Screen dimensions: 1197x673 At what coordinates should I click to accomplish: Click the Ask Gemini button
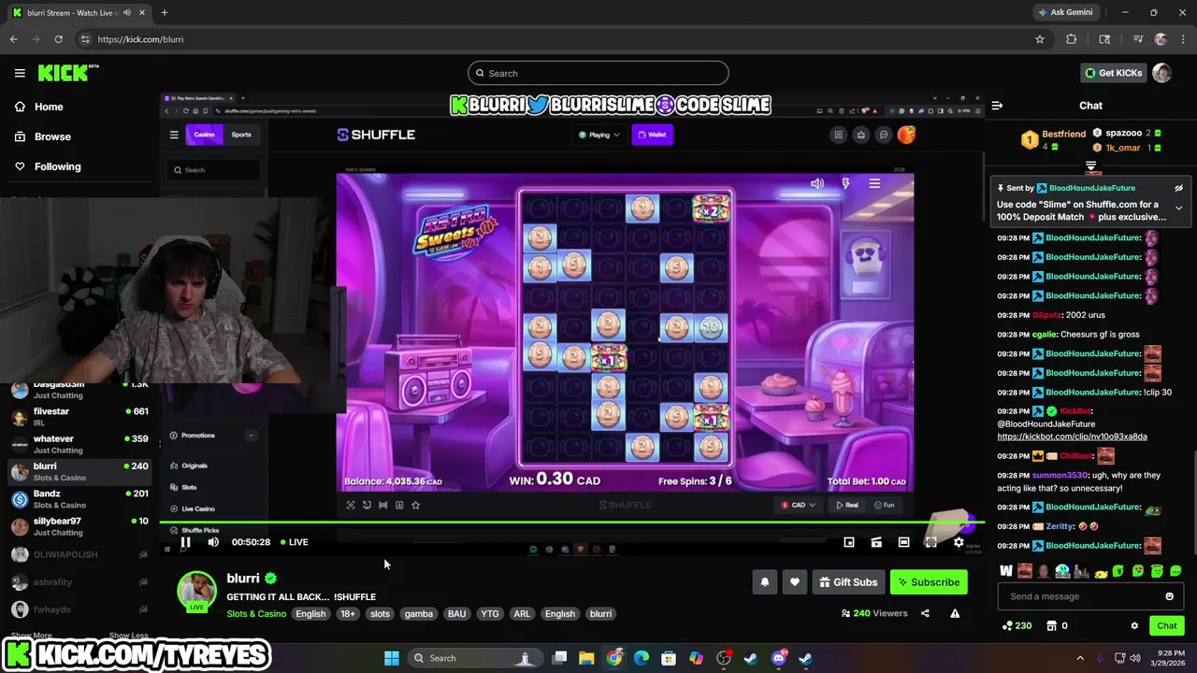1064,12
